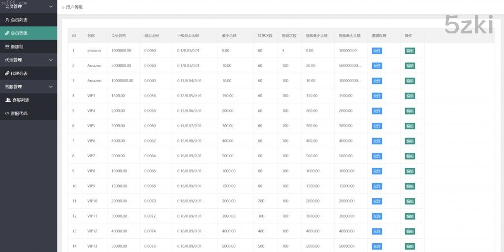Click the user icon beside 会员列表

(x=7, y=20)
